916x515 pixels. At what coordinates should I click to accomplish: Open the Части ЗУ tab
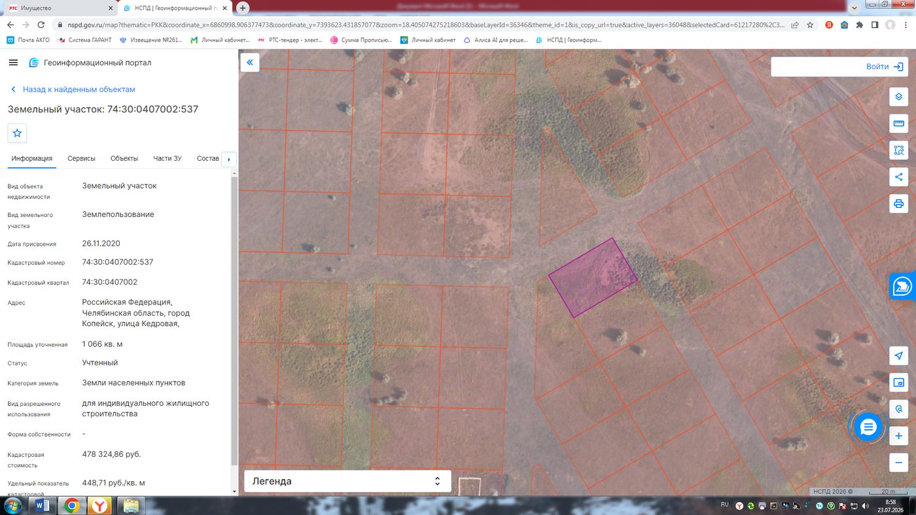pyautogui.click(x=167, y=159)
